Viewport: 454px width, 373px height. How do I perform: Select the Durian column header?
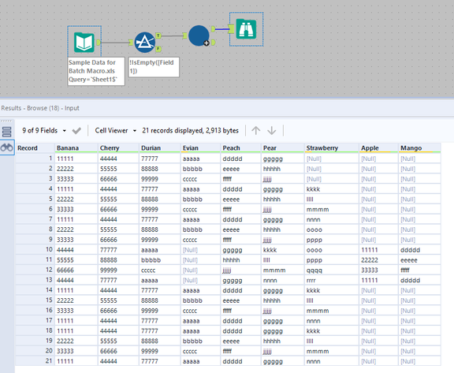pyautogui.click(x=160, y=148)
